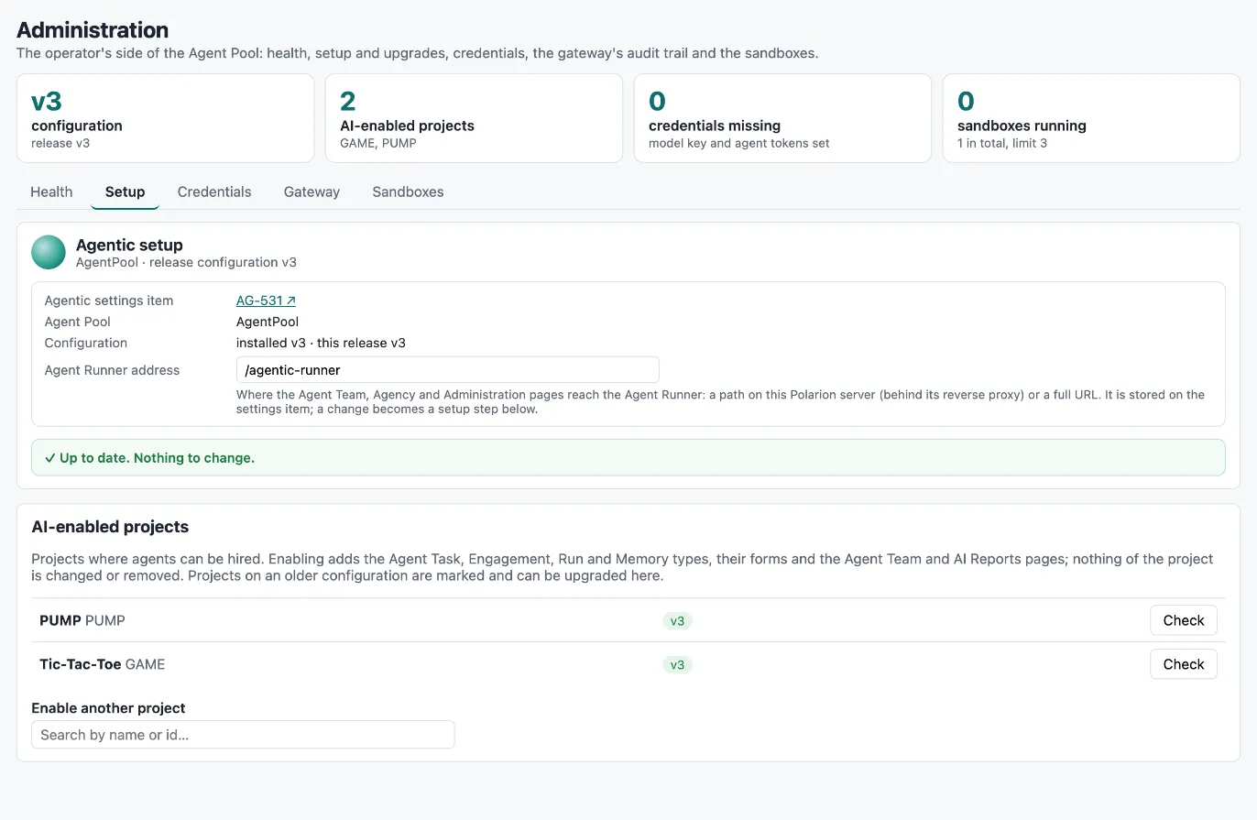The width and height of the screenshot is (1257, 820).
Task: Click the '0 credentials missing' summary card
Action: [782, 118]
